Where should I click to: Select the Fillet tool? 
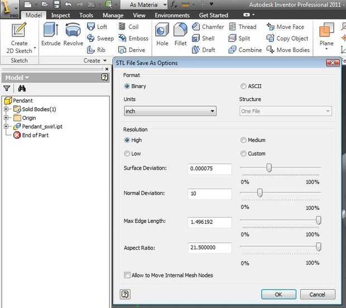(x=180, y=34)
